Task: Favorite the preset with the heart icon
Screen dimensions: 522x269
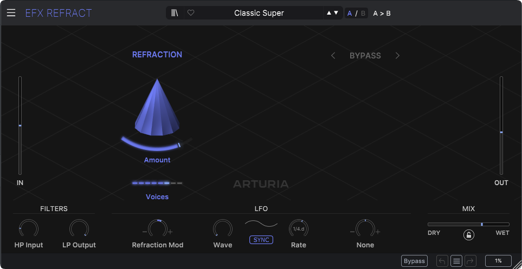Action: point(191,13)
